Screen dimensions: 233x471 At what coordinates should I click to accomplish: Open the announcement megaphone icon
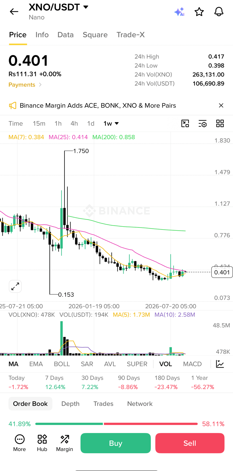(x=13, y=106)
